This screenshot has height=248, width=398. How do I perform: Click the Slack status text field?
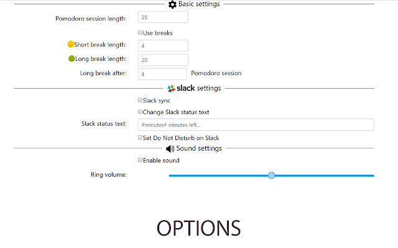coord(256,125)
